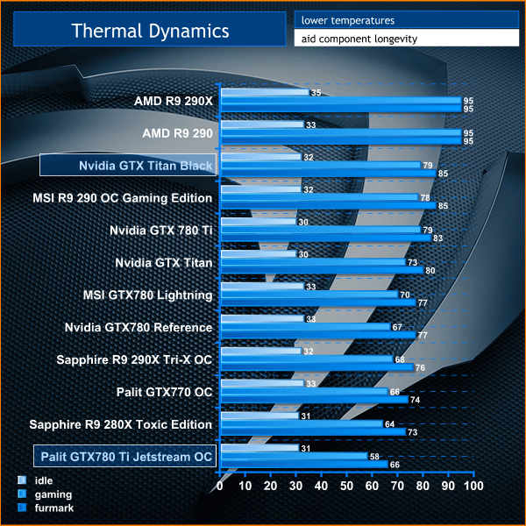The image size is (526, 526).
Task: Click the Palit Jetstream OC idle bar (31)
Action: tap(260, 448)
